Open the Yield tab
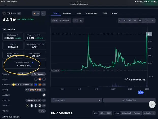This screenshot has height=119, width=158. pyautogui.click(x=104, y=13)
